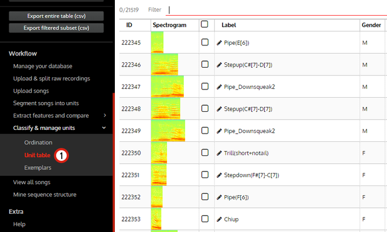The height and width of the screenshot is (232, 387).
Task: Click pencil icon next to Stepdown(F#[7]-C[7])
Action: [x=219, y=175]
